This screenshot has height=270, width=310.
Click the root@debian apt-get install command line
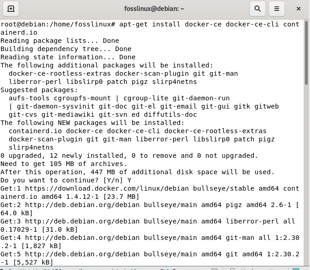click(x=150, y=24)
